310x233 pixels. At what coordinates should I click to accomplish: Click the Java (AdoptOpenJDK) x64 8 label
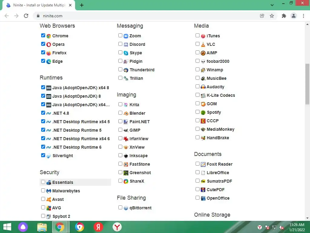[81, 88]
